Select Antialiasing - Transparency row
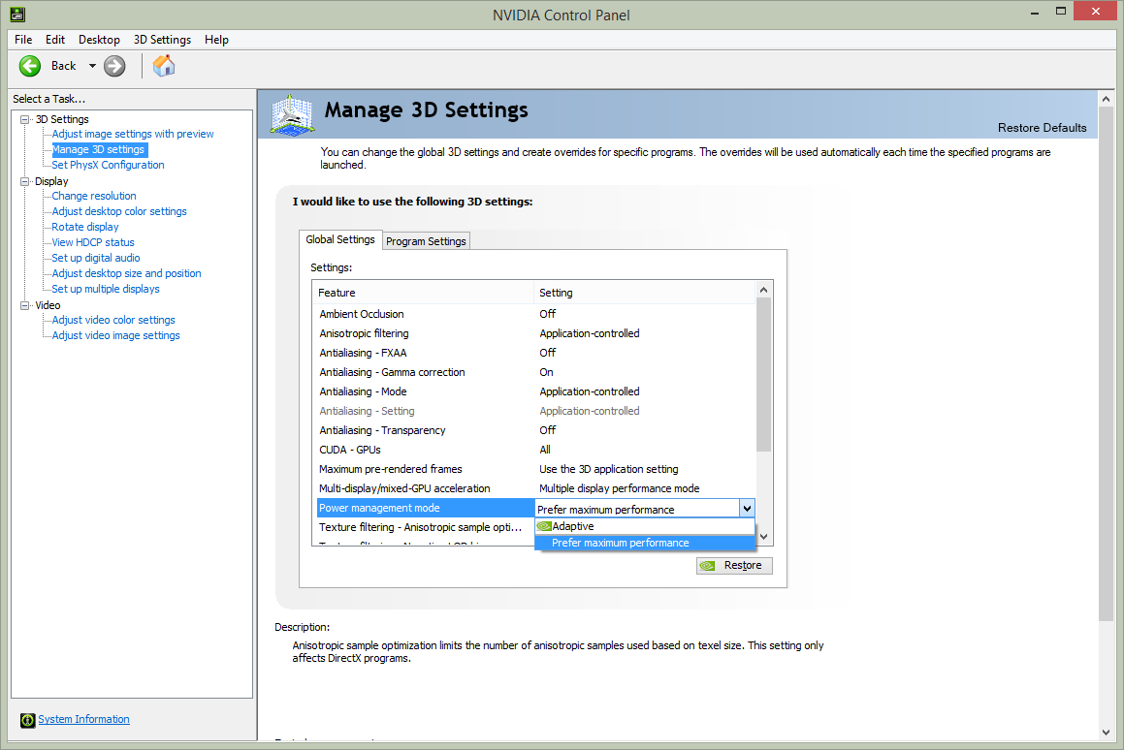This screenshot has height=750, width=1124. pos(535,430)
